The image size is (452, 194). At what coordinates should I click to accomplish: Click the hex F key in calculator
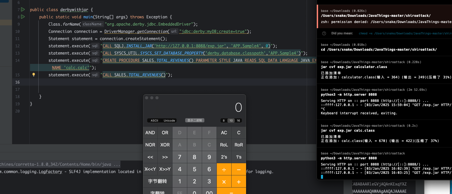point(209,133)
